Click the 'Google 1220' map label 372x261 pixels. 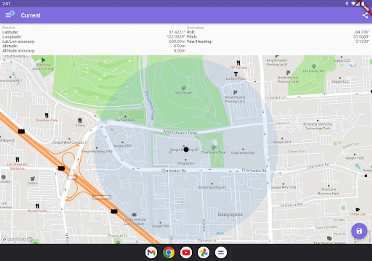point(355,158)
